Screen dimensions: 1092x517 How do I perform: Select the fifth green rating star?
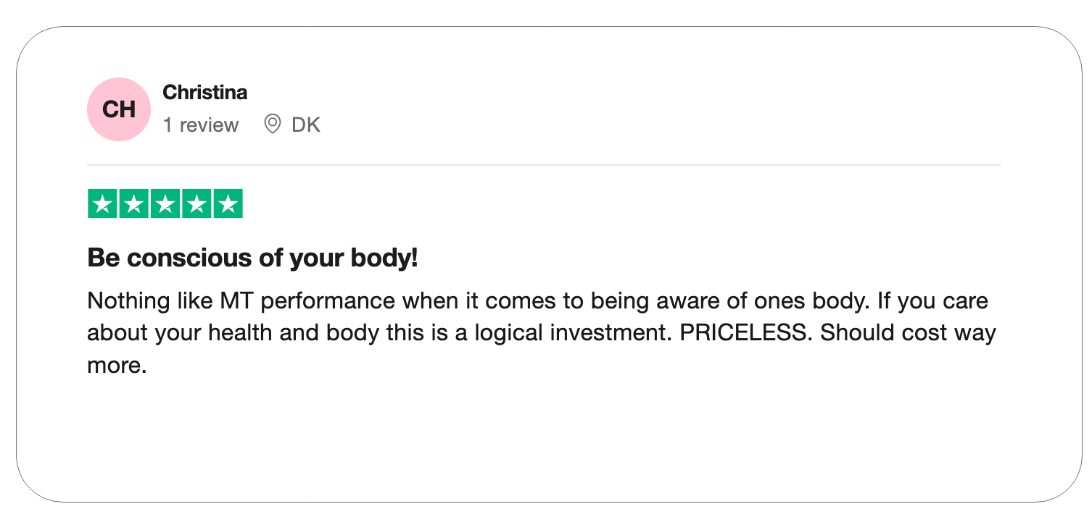[x=228, y=204]
